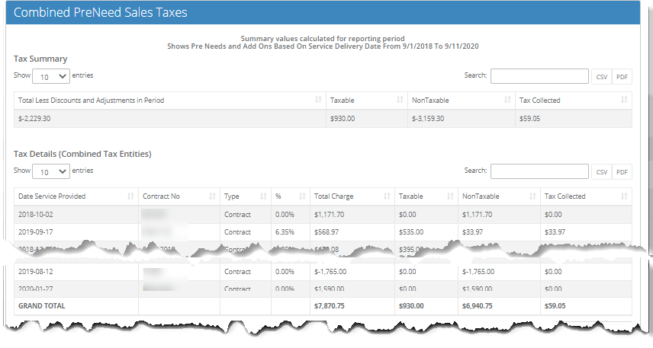
Task: Export Tax Summary as PDF
Action: 622,76
